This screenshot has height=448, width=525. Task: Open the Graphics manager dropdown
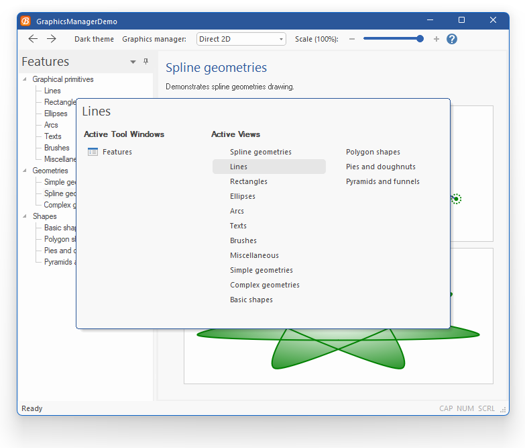pos(241,39)
